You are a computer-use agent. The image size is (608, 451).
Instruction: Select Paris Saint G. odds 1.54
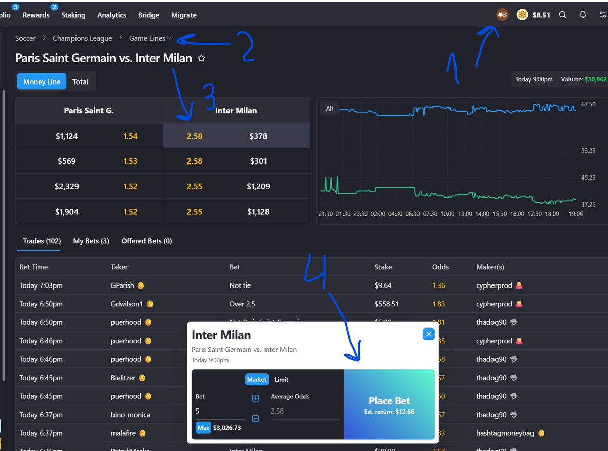click(130, 136)
